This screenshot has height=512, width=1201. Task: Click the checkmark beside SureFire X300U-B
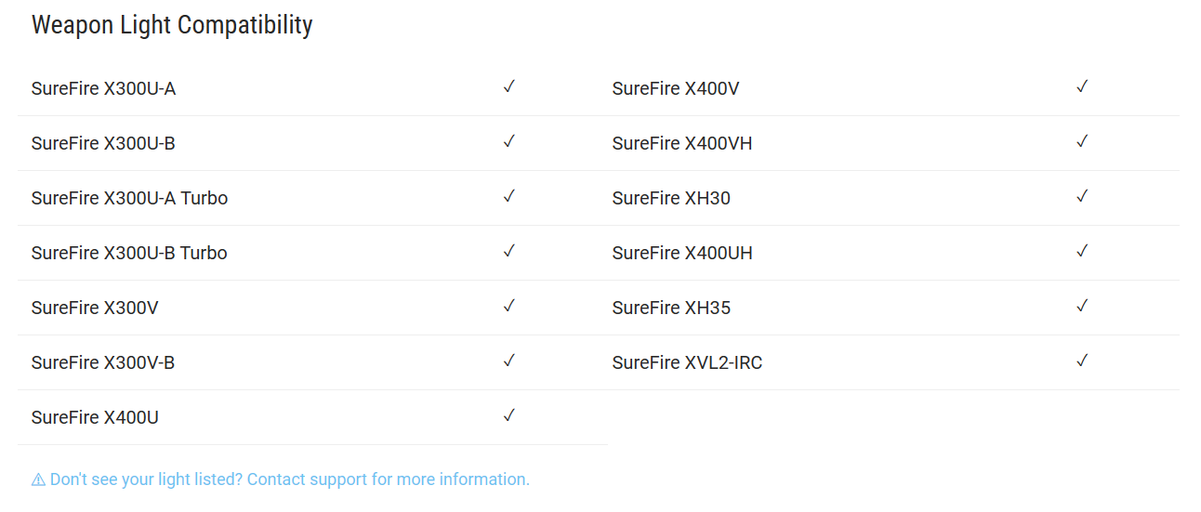[x=509, y=142]
